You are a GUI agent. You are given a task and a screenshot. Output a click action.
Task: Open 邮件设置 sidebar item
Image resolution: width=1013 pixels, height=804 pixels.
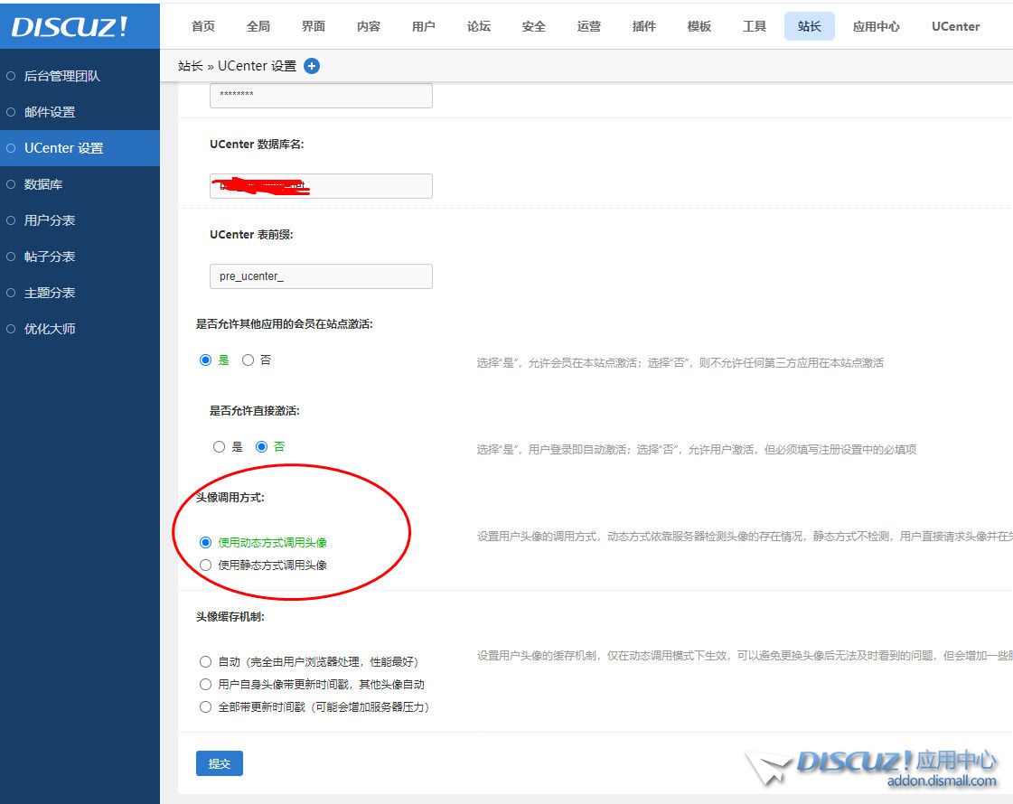(x=50, y=112)
